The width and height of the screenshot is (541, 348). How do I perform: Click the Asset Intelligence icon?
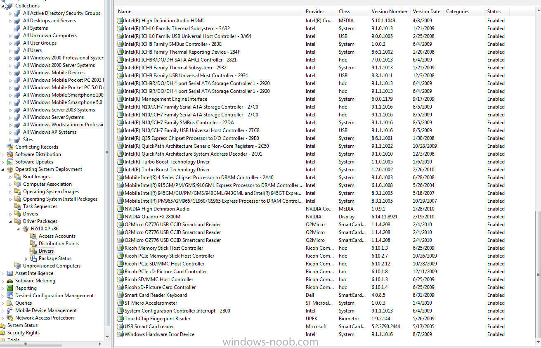10,273
